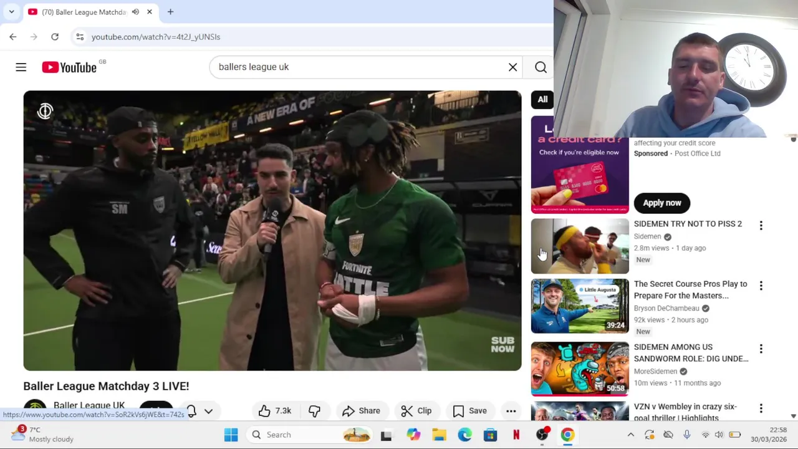Open SIDEMEN AMONG US SANDWORM thumbnail
The width and height of the screenshot is (798, 449).
[x=580, y=369]
